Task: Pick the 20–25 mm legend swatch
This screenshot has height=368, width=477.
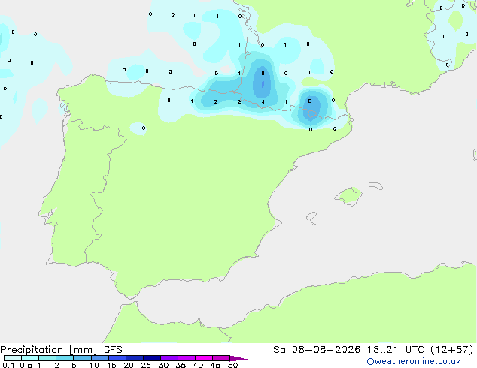Action: (135, 358)
